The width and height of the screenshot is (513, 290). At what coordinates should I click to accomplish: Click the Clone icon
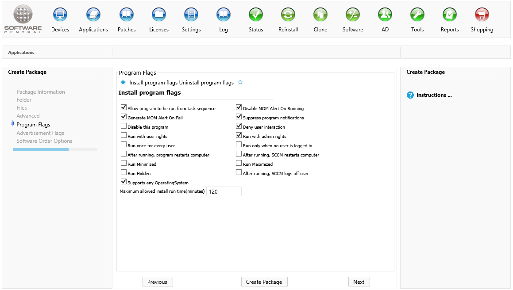pyautogui.click(x=320, y=15)
